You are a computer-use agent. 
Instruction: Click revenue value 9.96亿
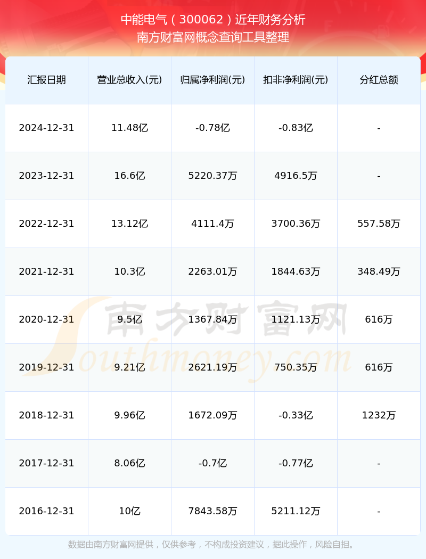click(x=130, y=415)
